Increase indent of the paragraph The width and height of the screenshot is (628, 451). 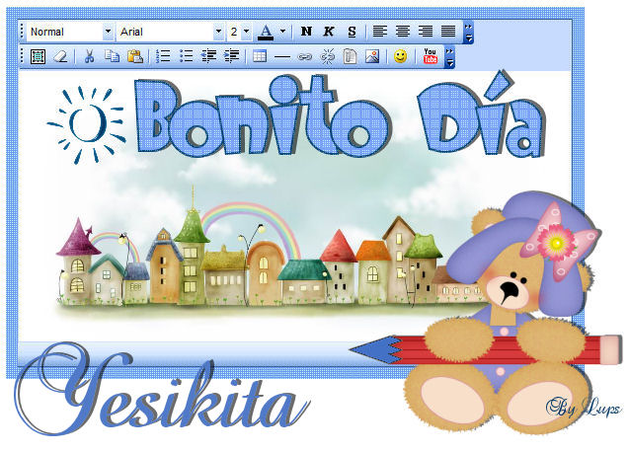click(231, 56)
